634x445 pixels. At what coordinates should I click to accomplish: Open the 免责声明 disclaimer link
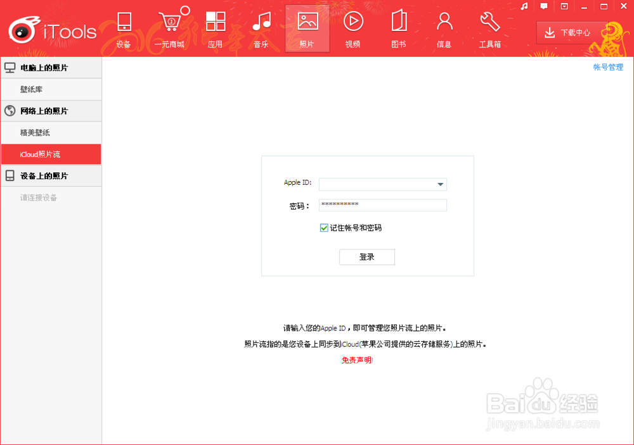click(357, 360)
